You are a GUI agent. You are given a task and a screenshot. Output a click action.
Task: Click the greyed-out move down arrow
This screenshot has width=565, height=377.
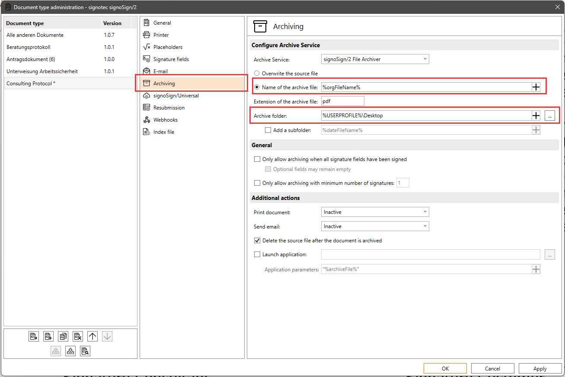pyautogui.click(x=107, y=336)
